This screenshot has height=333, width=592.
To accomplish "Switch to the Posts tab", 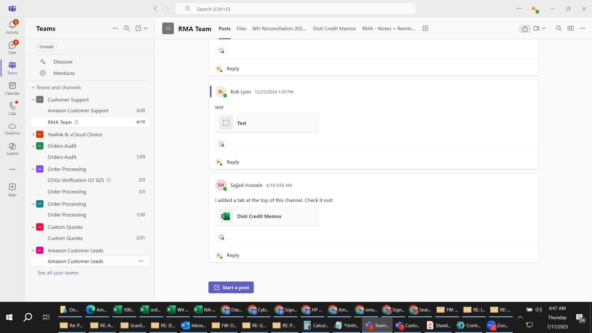I will pyautogui.click(x=224, y=28).
